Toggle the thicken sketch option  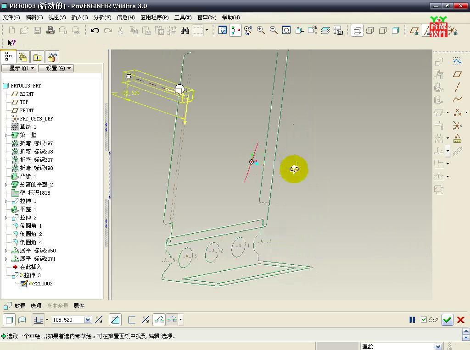click(x=132, y=320)
